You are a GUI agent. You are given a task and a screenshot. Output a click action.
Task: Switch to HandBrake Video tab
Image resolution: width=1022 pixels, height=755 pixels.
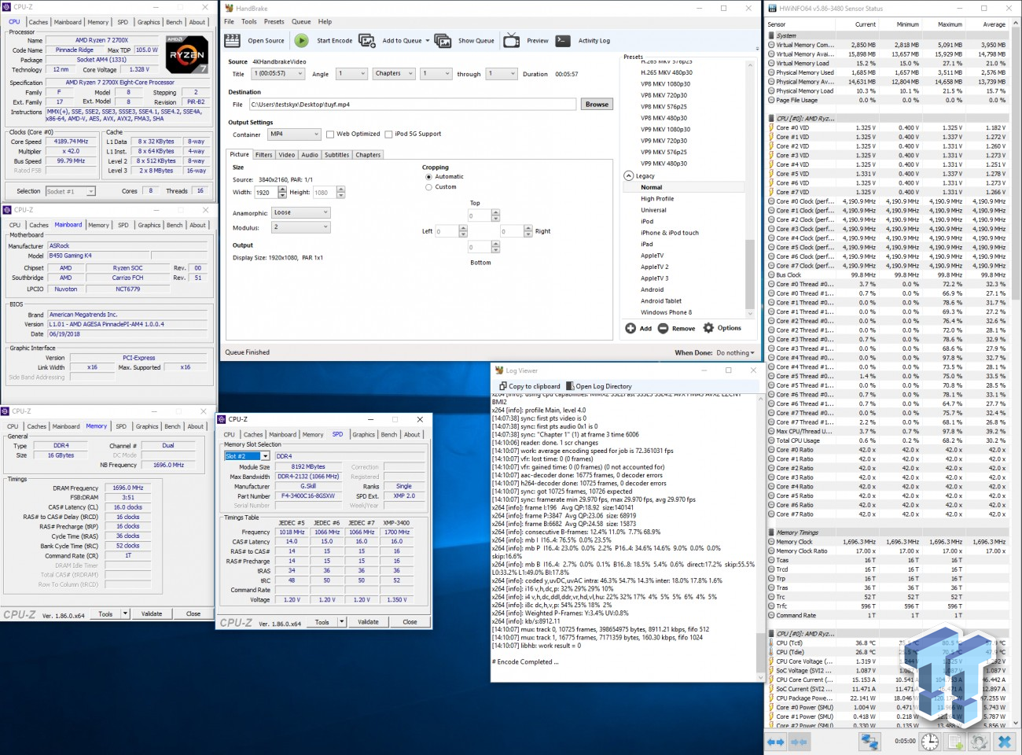tap(287, 155)
